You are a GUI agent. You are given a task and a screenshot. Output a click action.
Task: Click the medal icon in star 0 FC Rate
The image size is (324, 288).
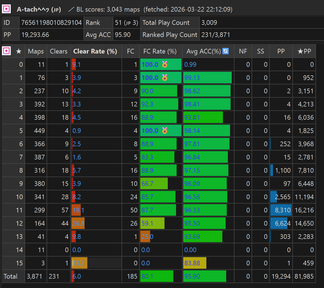(165, 64)
